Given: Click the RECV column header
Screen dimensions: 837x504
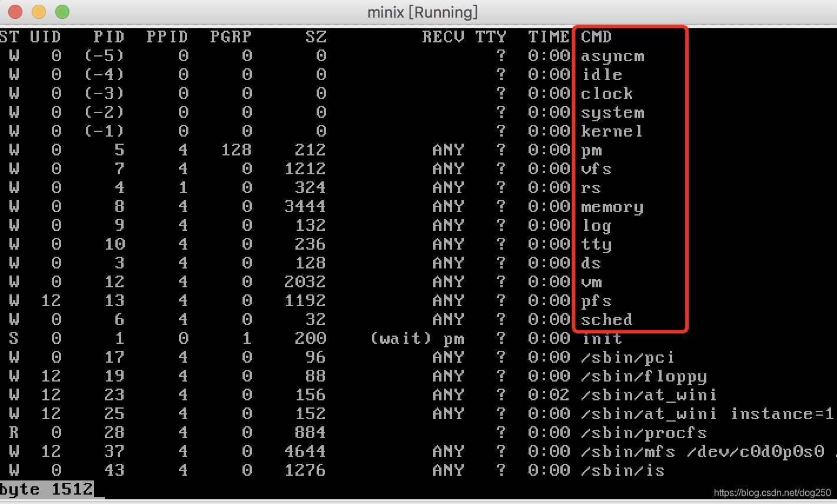Looking at the screenshot, I should [443, 37].
